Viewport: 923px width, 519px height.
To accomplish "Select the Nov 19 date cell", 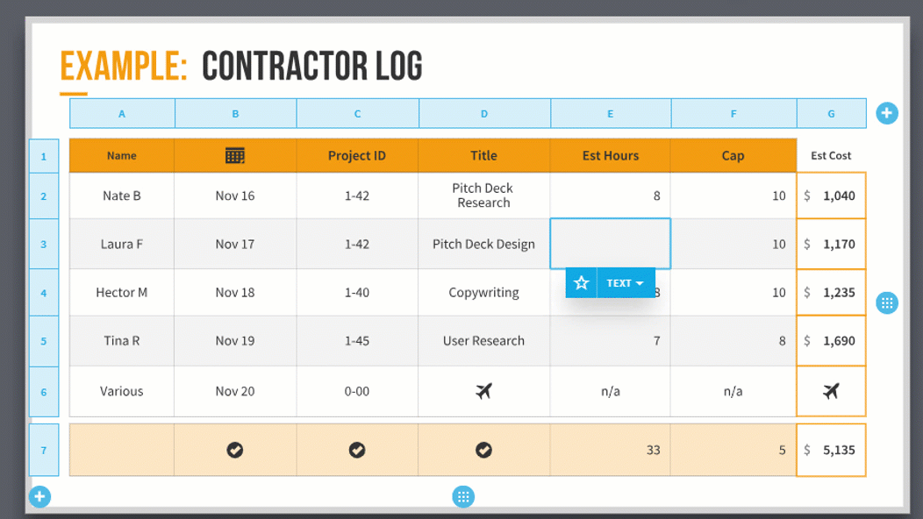I will pos(235,341).
